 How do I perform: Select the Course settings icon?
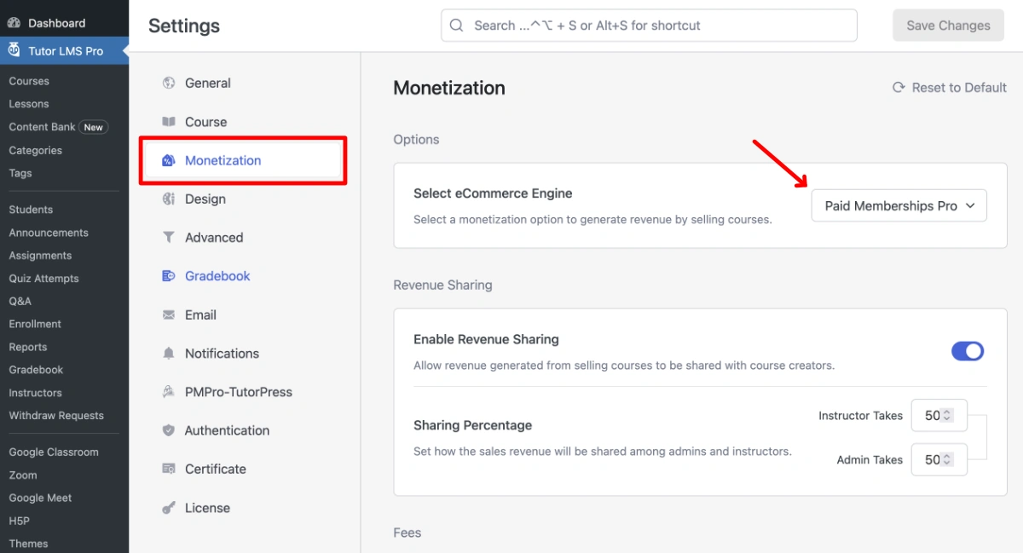(169, 121)
